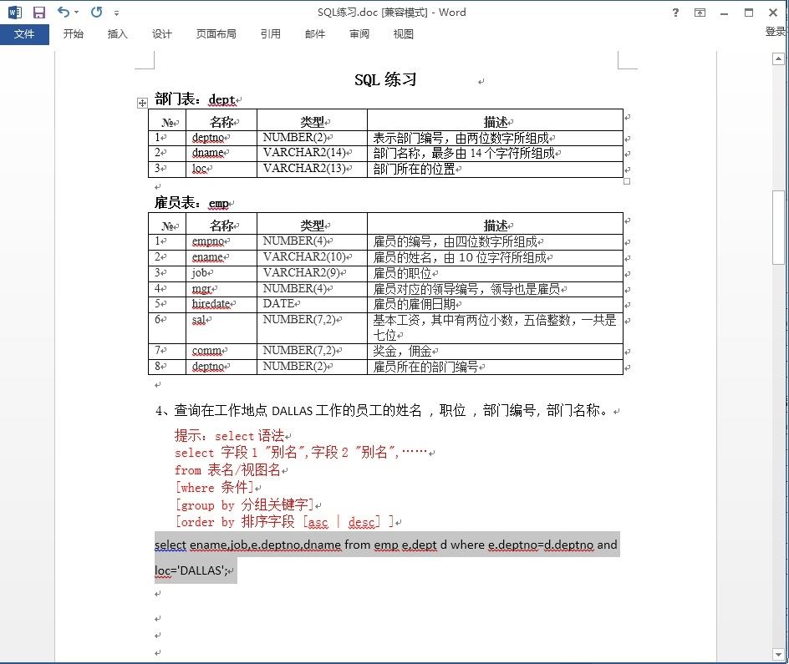Click the 'comm' cell in emp table

click(x=221, y=352)
